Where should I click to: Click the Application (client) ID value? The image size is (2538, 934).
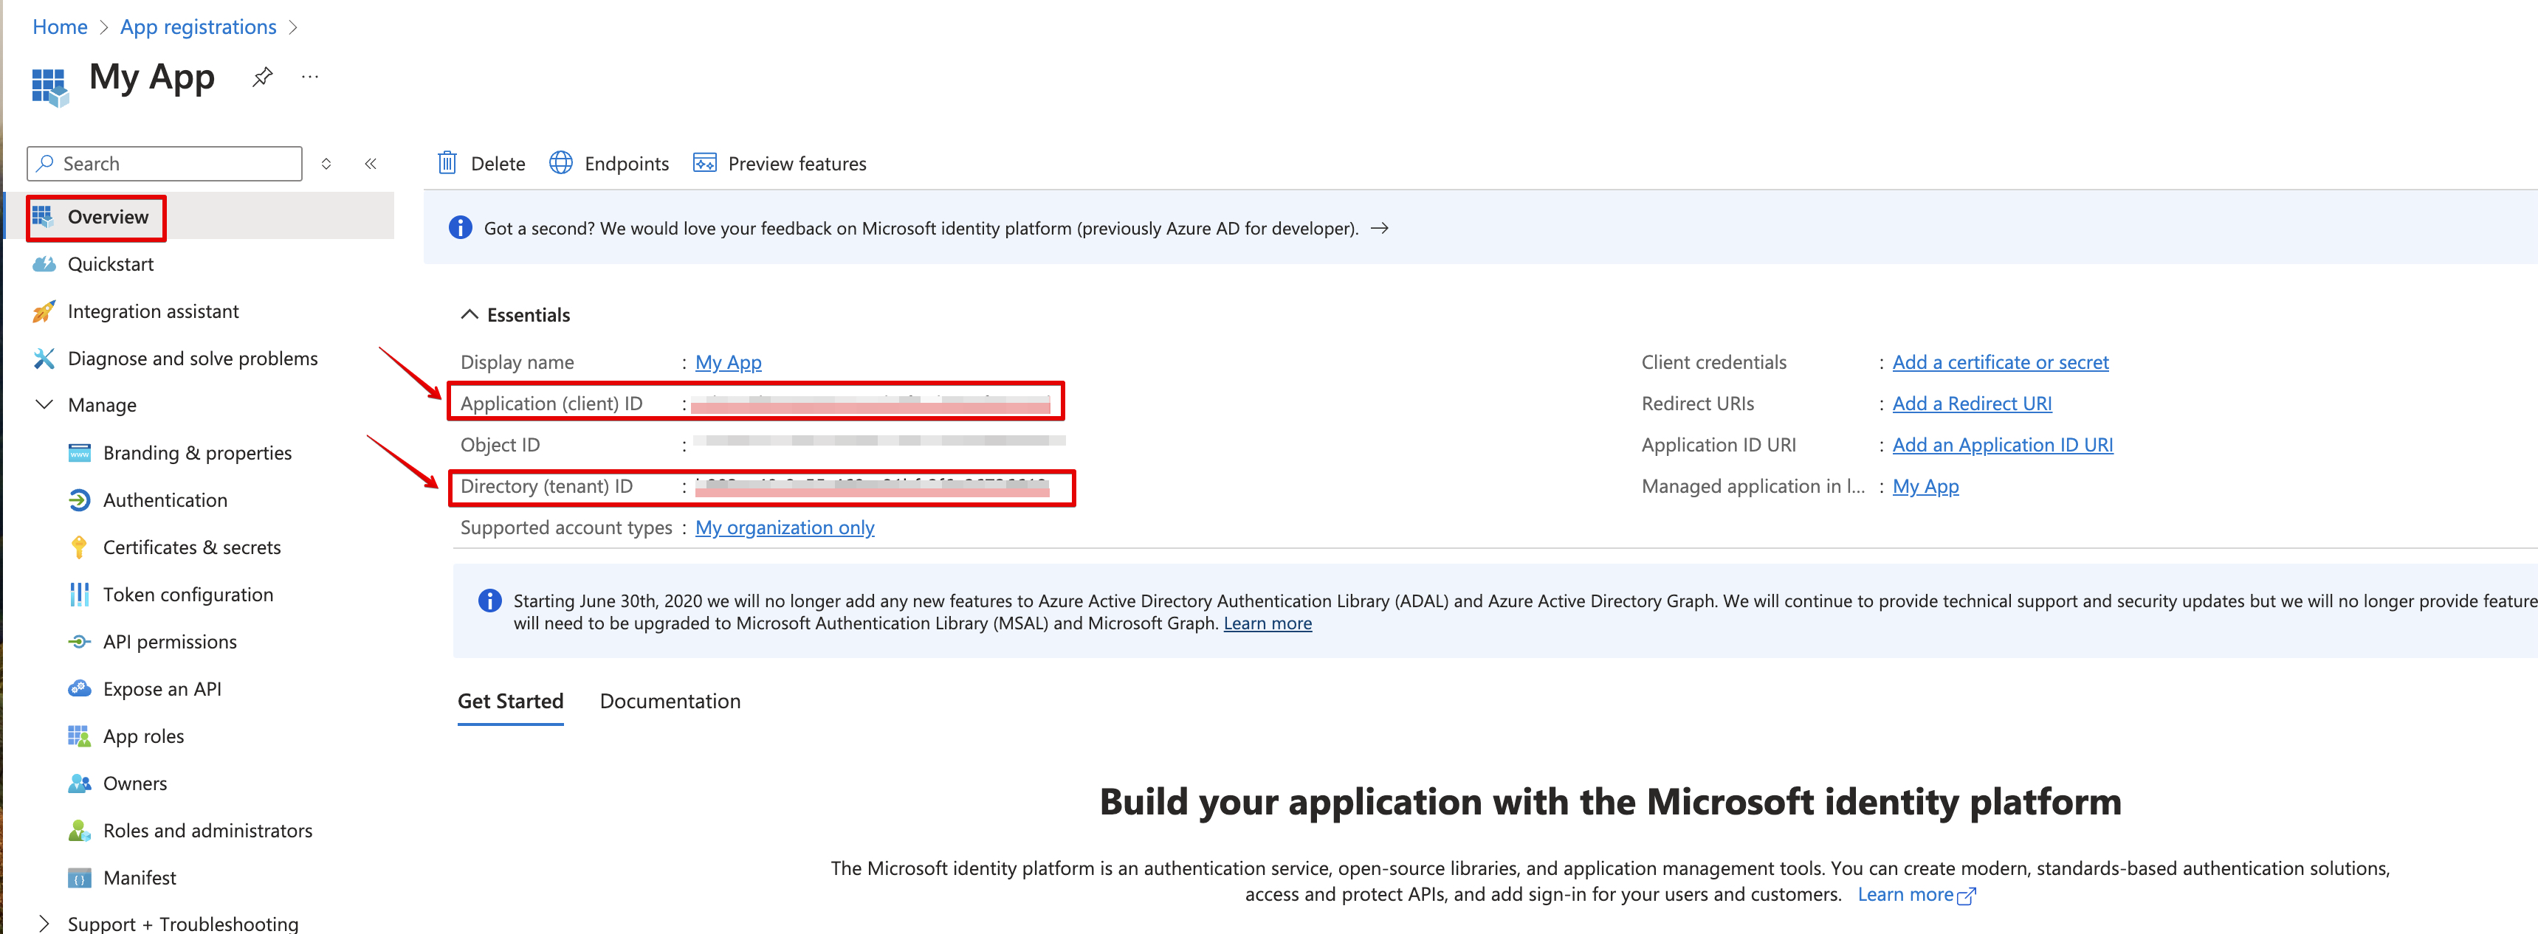pos(871,403)
